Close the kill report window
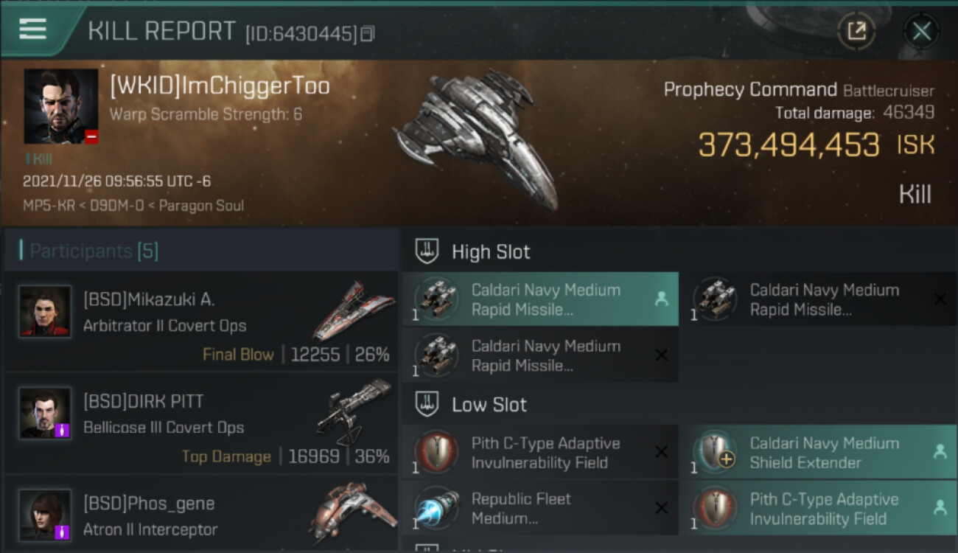Screen dimensions: 958x553 [921, 31]
